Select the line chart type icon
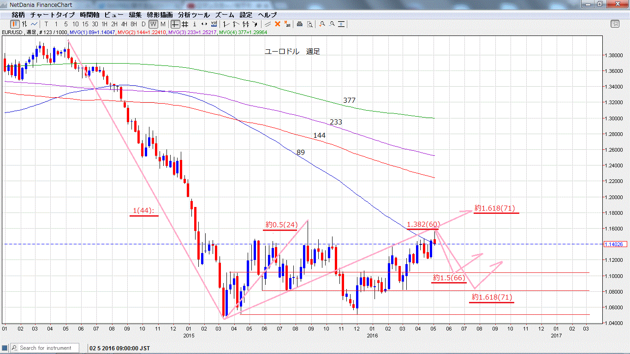 coord(34,24)
